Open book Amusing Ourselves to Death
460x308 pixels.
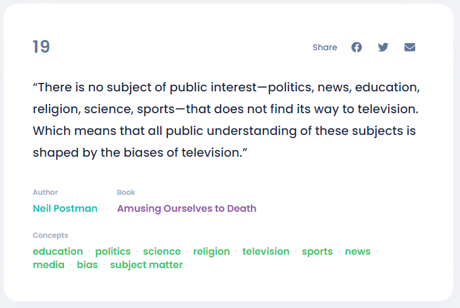pyautogui.click(x=187, y=209)
